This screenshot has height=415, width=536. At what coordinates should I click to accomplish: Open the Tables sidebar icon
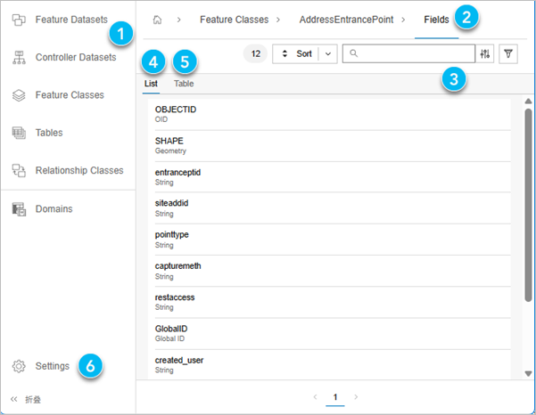coord(19,133)
